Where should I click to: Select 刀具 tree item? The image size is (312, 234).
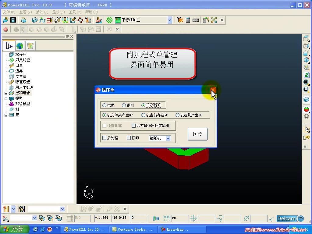(19, 65)
